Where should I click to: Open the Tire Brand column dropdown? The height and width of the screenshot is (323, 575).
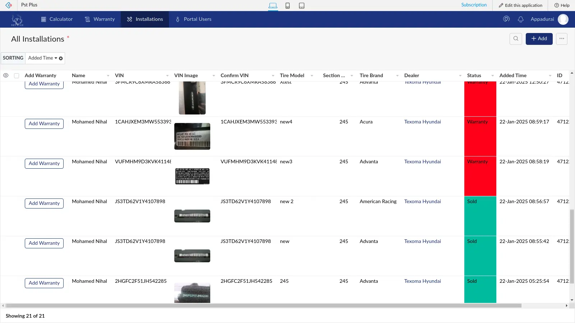(x=397, y=76)
